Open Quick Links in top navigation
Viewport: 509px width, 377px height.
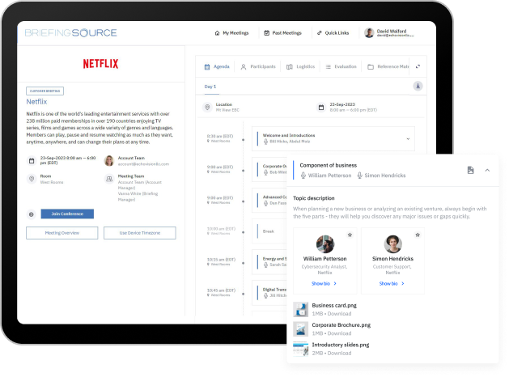pyautogui.click(x=333, y=33)
